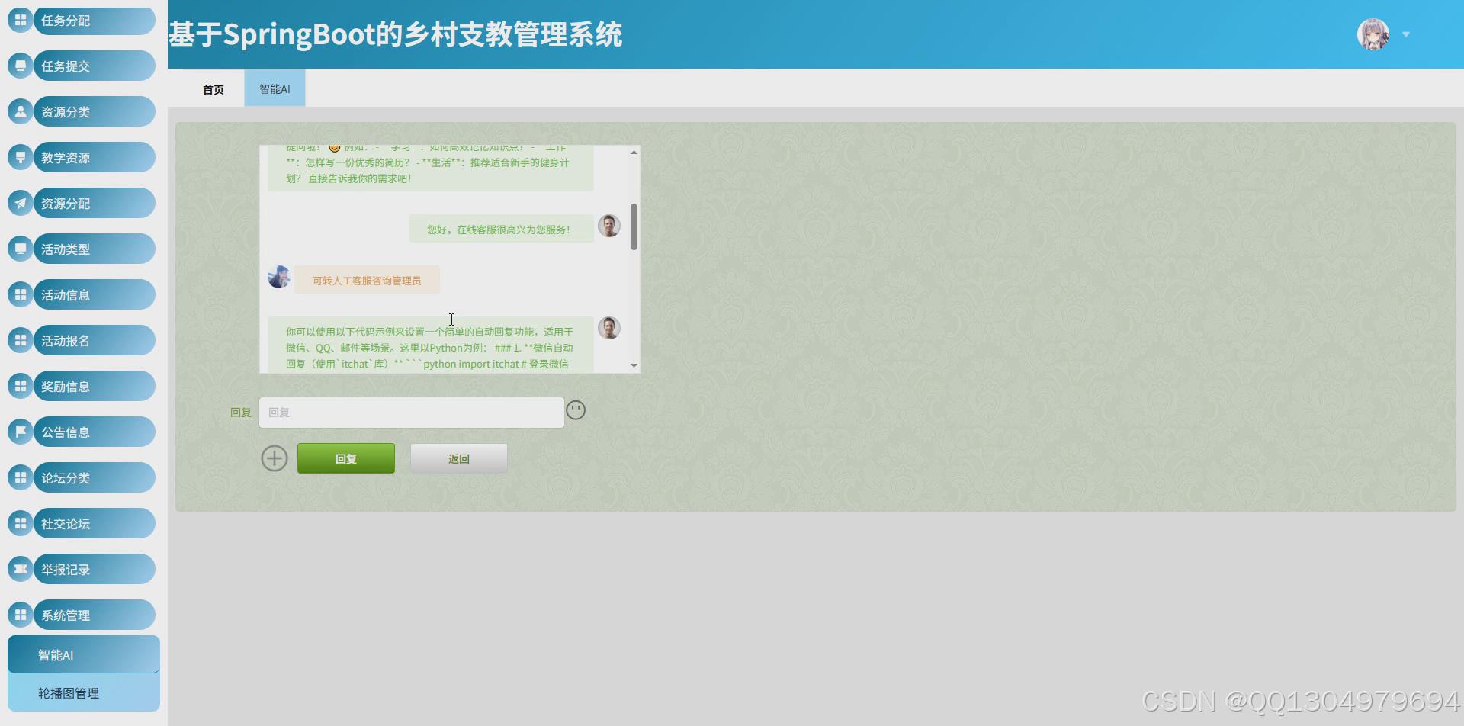Viewport: 1464px width, 726px height.
Task: Switch to the 智能AI tab
Action: 274,88
